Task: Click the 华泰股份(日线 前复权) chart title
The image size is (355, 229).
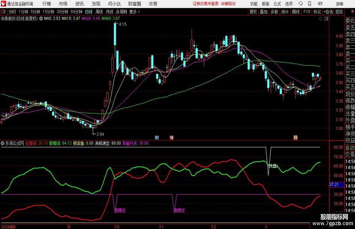Action: [19, 18]
